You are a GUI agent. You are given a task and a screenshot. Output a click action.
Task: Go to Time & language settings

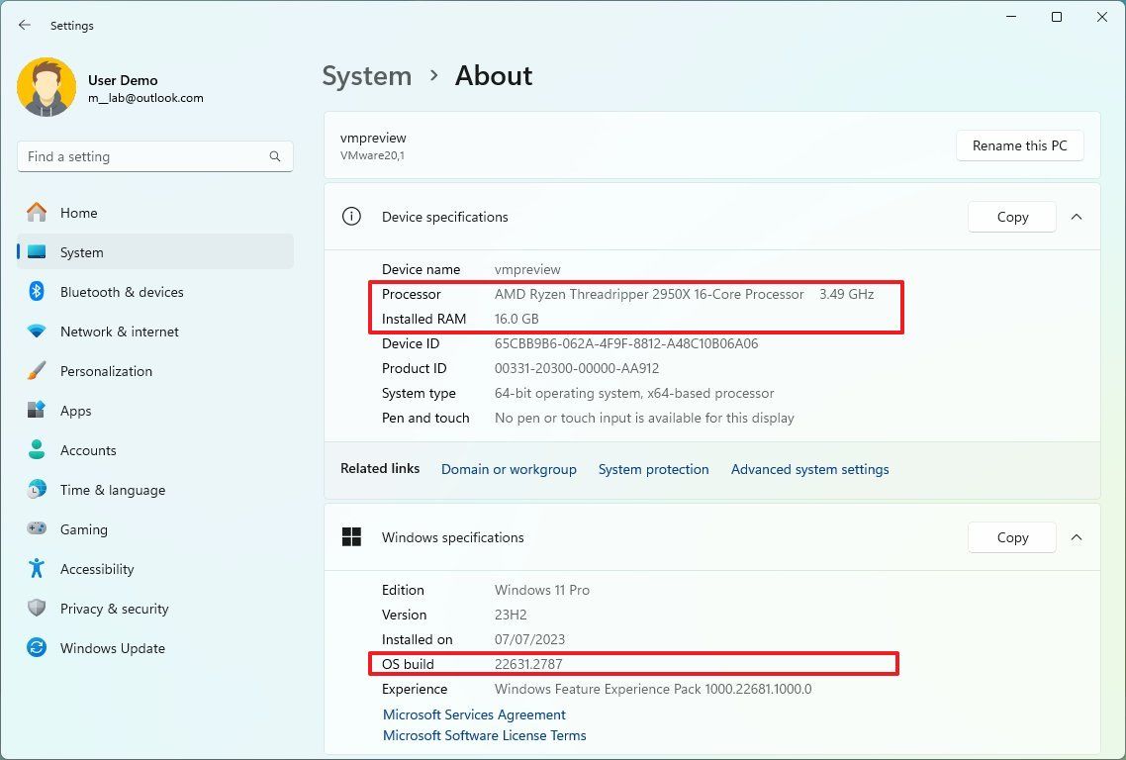(x=112, y=490)
